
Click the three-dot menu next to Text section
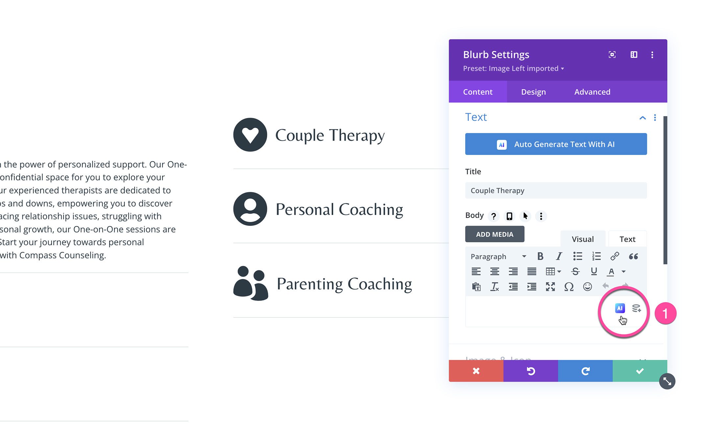point(655,117)
